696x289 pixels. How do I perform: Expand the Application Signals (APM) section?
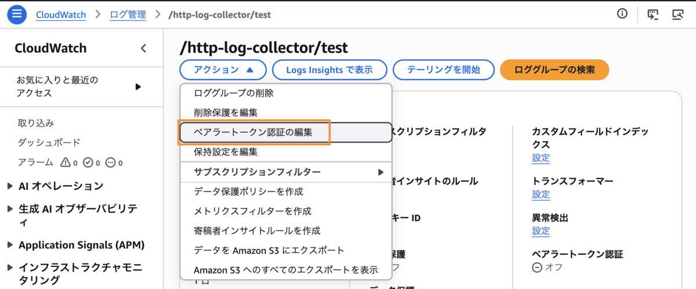click(x=10, y=245)
